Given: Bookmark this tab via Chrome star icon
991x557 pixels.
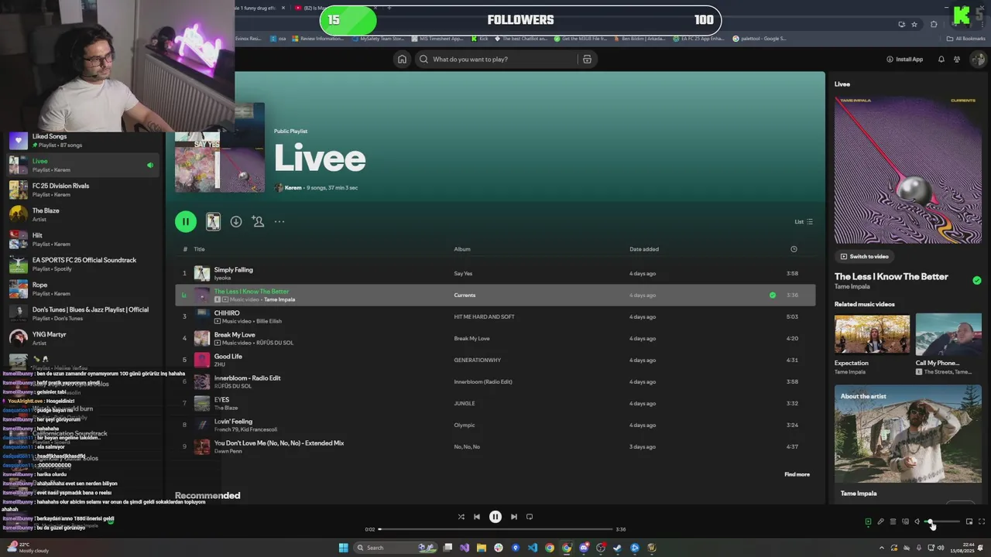Looking at the screenshot, I should [914, 24].
